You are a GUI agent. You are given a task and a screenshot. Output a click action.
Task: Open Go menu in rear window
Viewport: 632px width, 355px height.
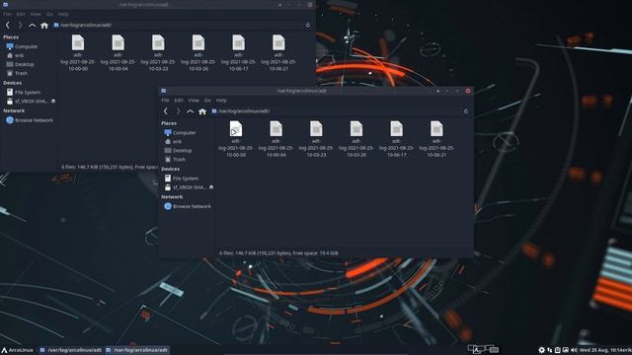click(x=49, y=14)
